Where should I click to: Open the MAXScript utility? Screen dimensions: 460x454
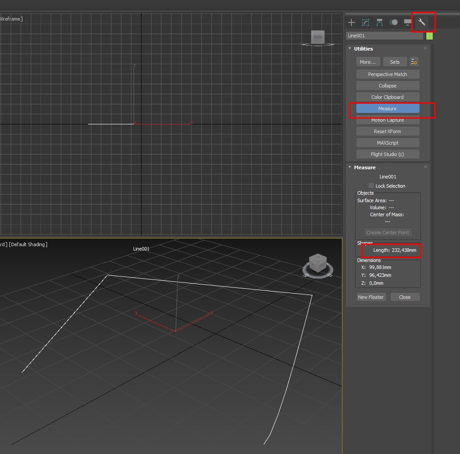tap(388, 143)
